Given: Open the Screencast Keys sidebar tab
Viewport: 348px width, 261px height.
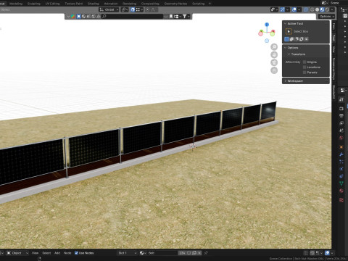Looking at the screenshot, I should click(x=333, y=69).
